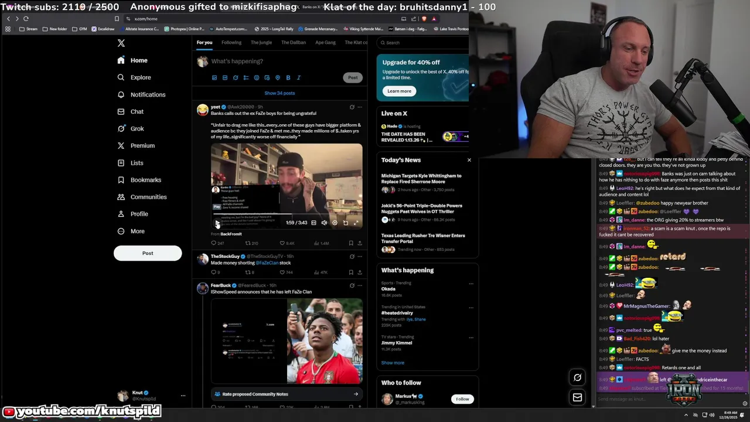Switch to the Ape Gang tab

pos(325,42)
